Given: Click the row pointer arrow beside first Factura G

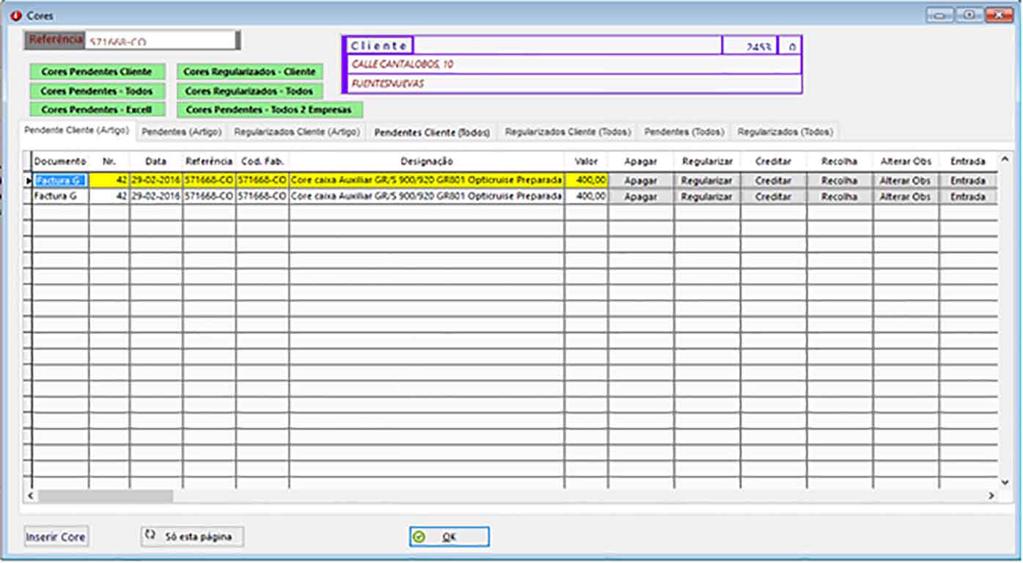Looking at the screenshot, I should coord(29,180).
